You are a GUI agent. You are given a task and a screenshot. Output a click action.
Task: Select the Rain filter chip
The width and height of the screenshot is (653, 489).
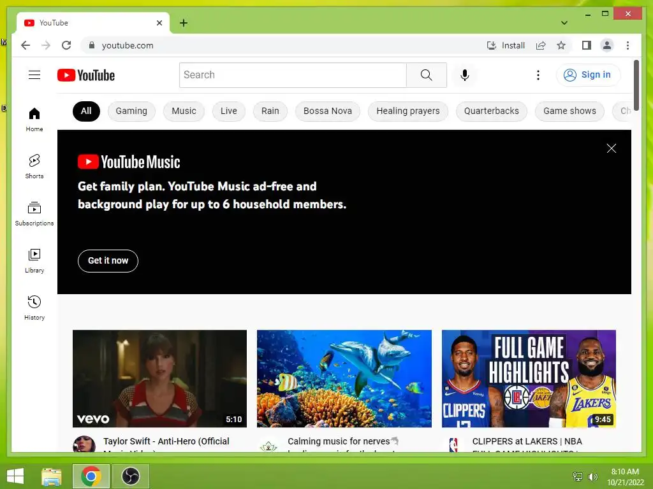click(x=270, y=111)
